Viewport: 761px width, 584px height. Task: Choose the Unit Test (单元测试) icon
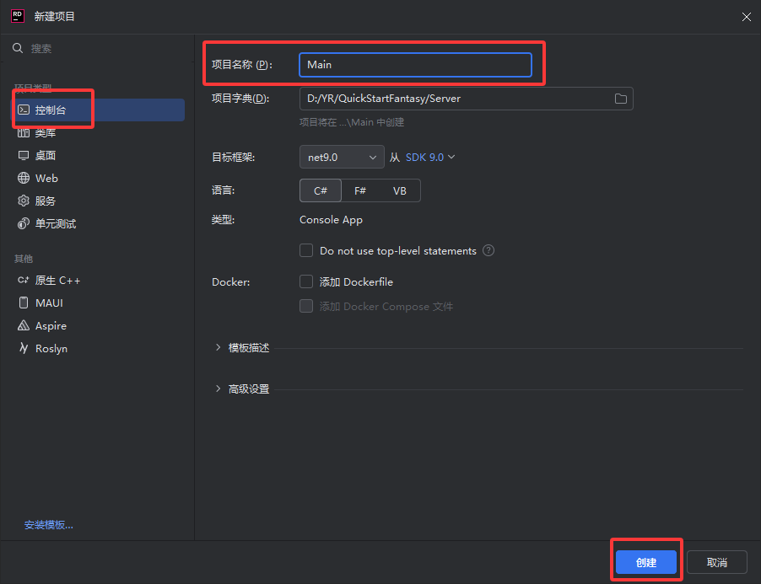pyautogui.click(x=24, y=224)
